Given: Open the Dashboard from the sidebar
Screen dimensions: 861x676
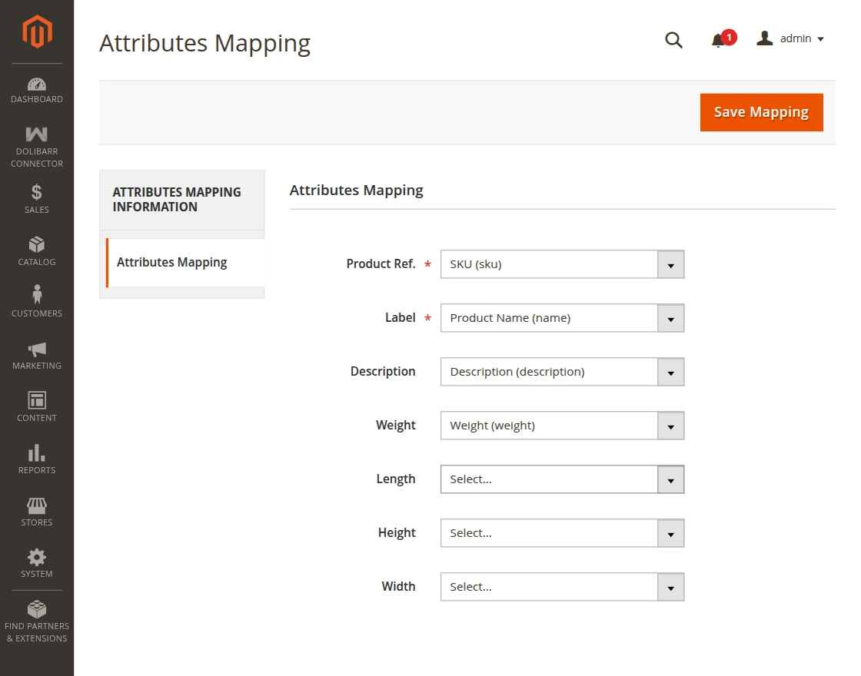Looking at the screenshot, I should pos(36,88).
